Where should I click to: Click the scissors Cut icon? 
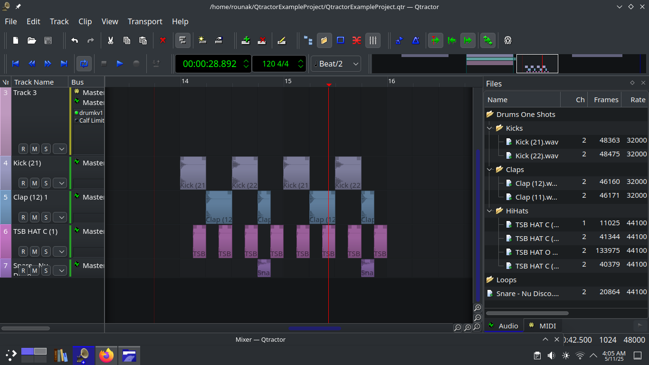tap(110, 40)
